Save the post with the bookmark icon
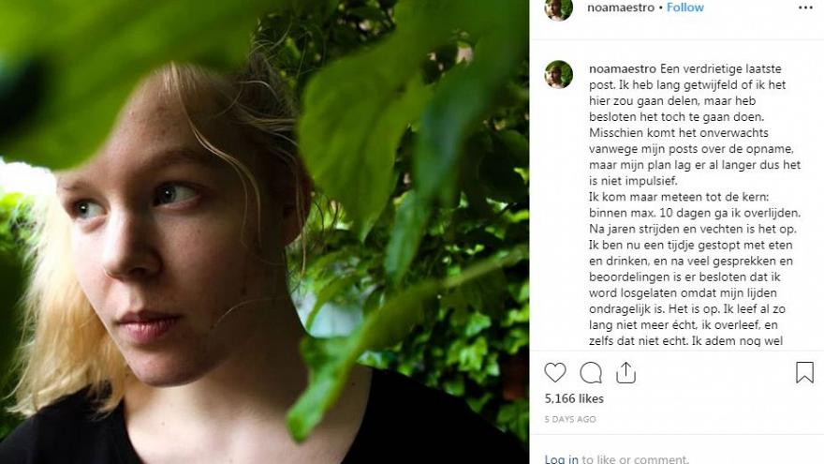 click(804, 373)
